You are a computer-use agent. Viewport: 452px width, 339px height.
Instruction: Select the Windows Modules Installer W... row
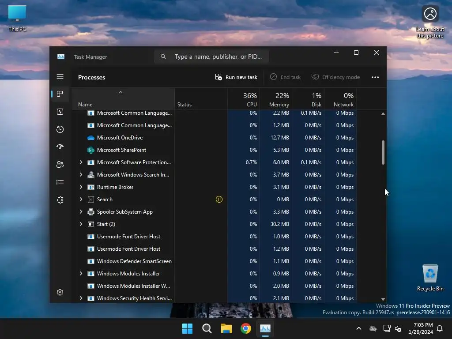(x=214, y=286)
